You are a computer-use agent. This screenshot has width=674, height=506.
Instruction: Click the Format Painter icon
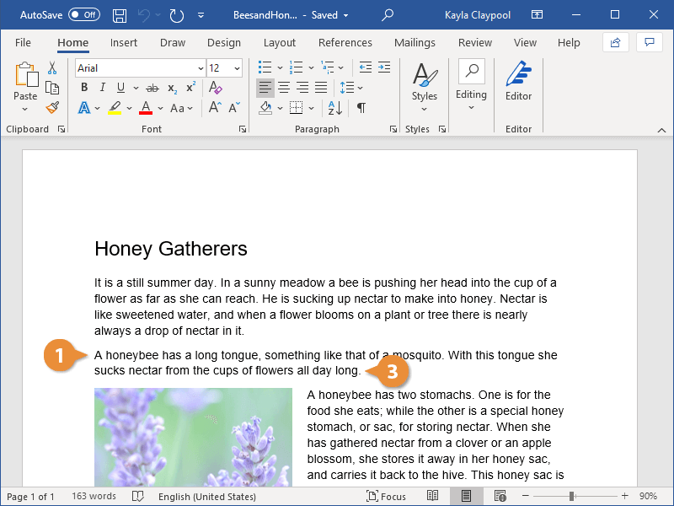point(52,108)
